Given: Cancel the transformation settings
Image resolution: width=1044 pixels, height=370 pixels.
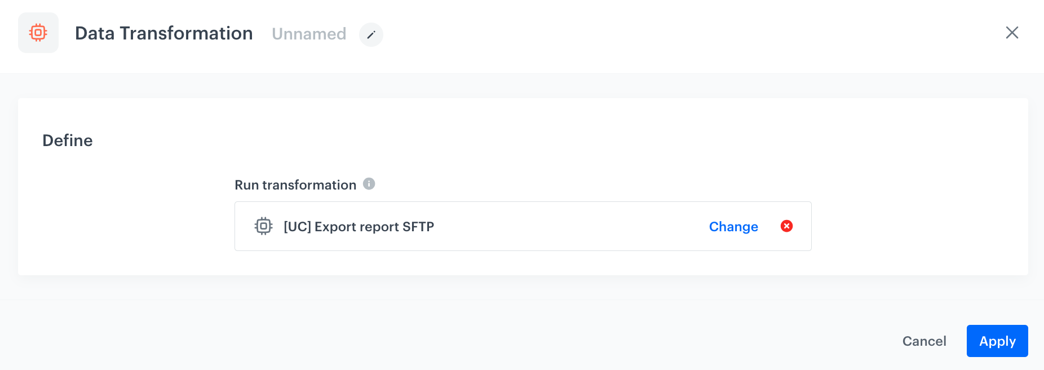Looking at the screenshot, I should [924, 341].
